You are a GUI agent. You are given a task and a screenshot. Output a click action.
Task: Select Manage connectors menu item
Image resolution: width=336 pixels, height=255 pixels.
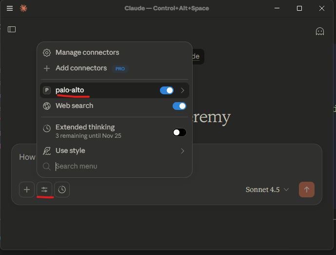coord(87,52)
